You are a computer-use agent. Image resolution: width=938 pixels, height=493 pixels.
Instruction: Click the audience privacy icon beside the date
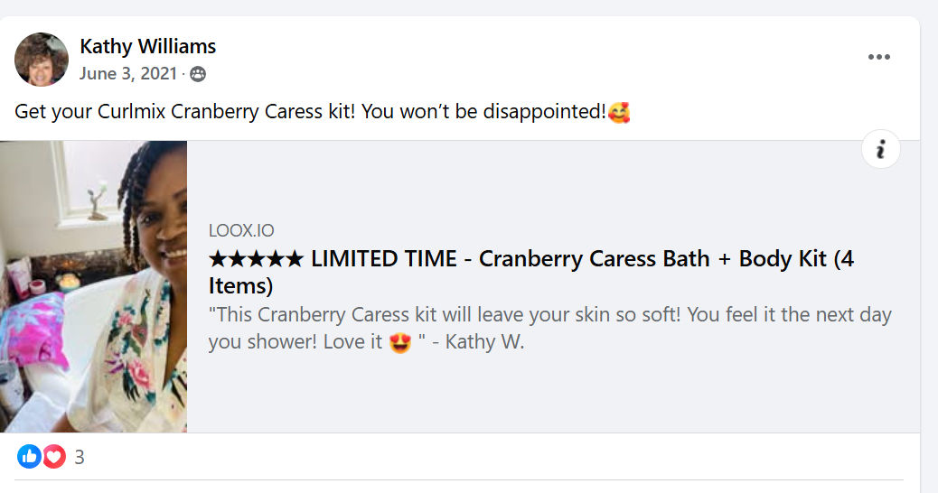(x=198, y=74)
